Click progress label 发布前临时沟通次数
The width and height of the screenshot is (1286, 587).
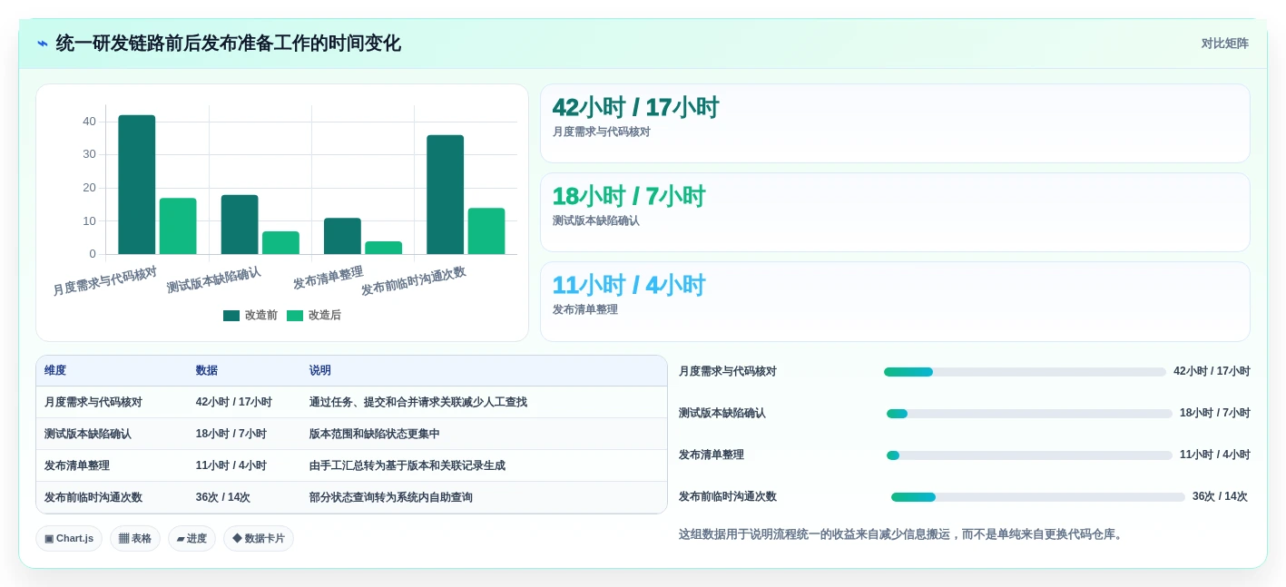[x=728, y=496]
